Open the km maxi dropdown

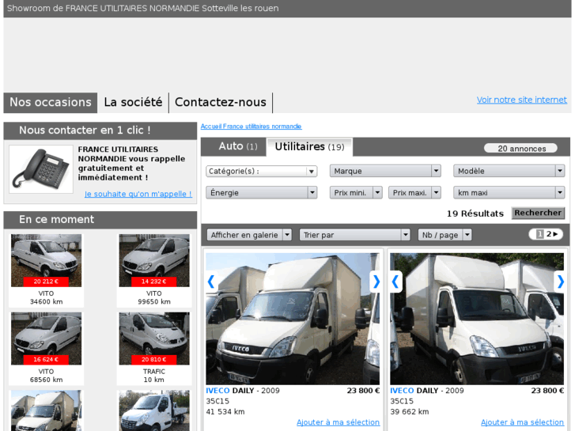[509, 193]
